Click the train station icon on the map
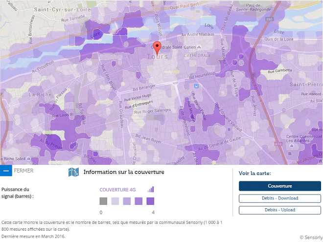Image resolution: width=323 pixels, height=242 pixels. (196, 86)
